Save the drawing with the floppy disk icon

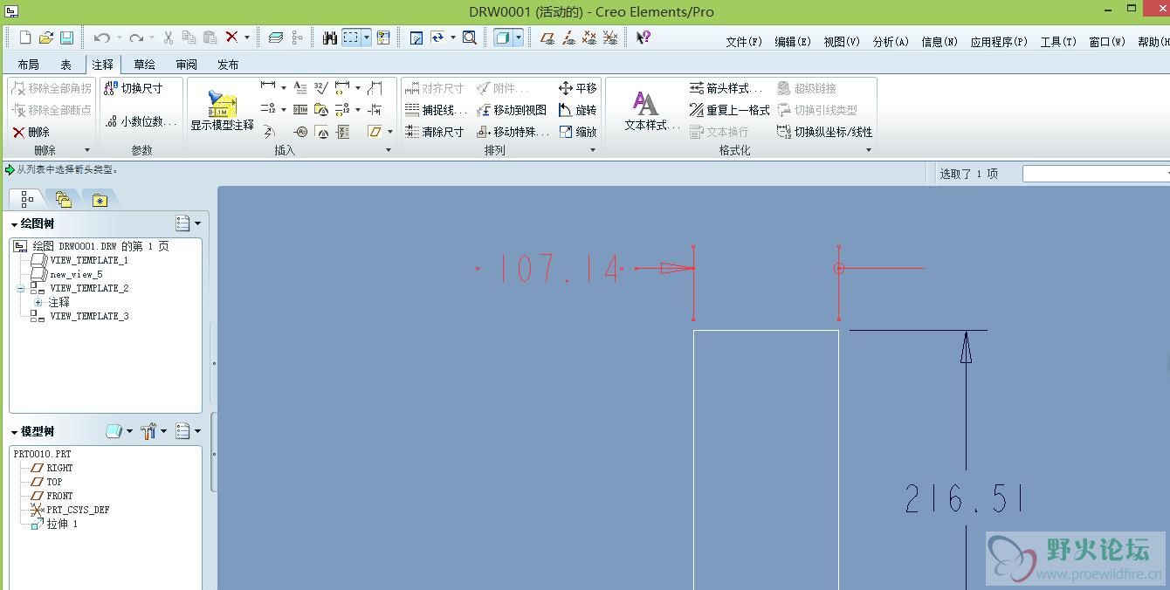coord(67,38)
